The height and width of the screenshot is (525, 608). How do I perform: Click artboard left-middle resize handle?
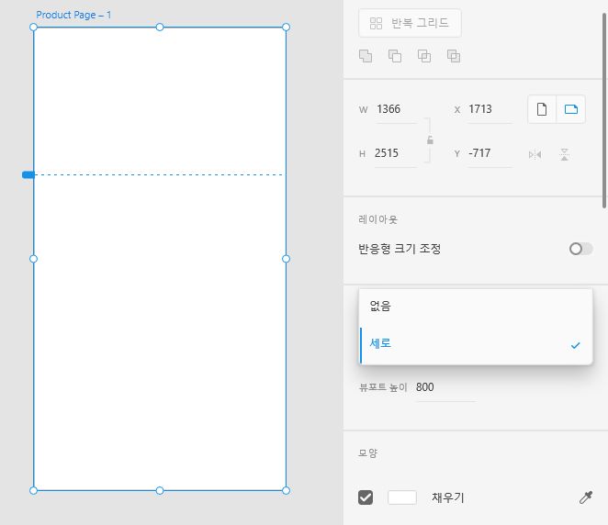33,259
